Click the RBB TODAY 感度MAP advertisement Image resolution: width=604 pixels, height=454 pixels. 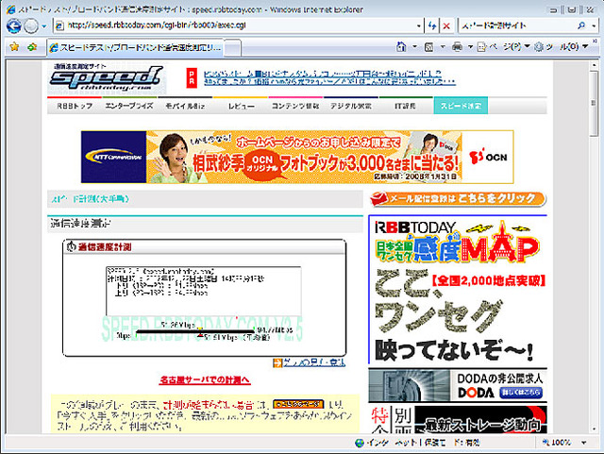(x=458, y=290)
